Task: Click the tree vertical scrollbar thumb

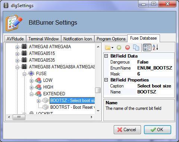Action: (98, 90)
